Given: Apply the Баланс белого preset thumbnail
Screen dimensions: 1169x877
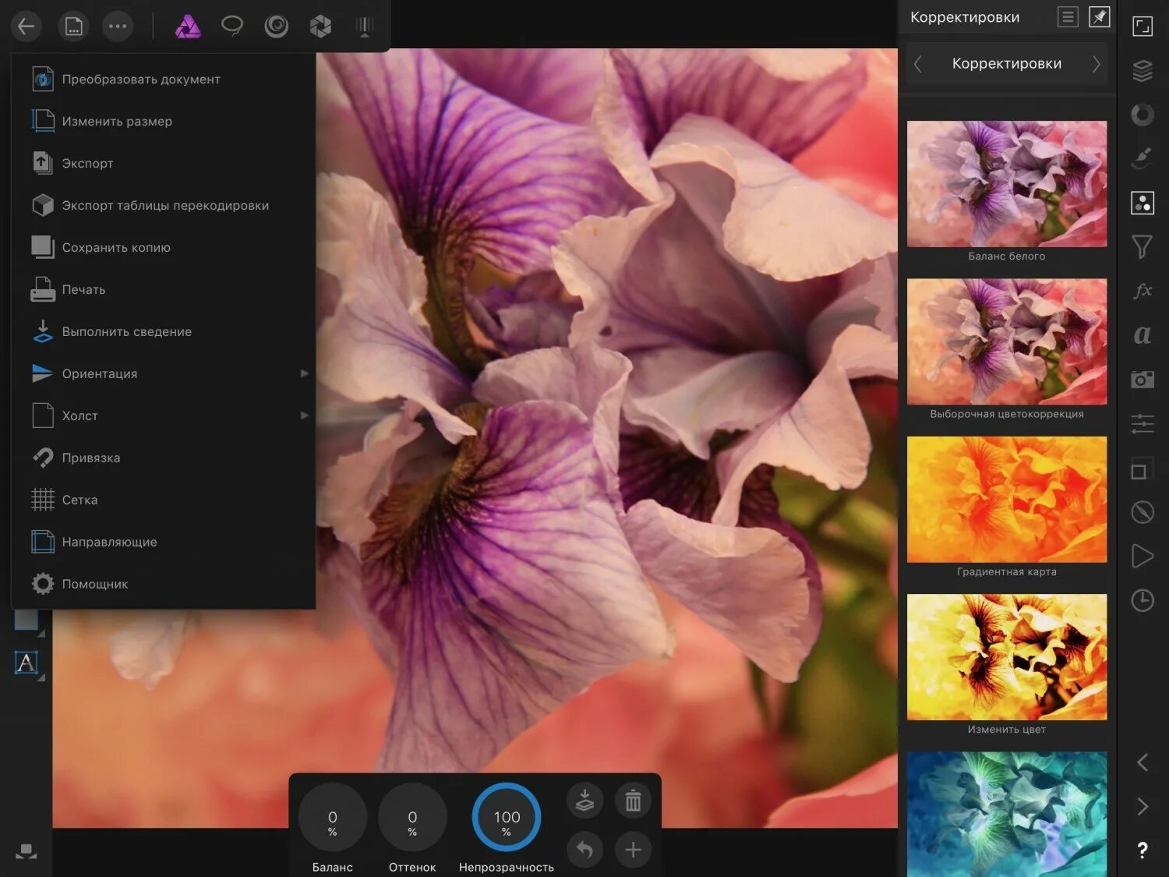Looking at the screenshot, I should [1007, 184].
